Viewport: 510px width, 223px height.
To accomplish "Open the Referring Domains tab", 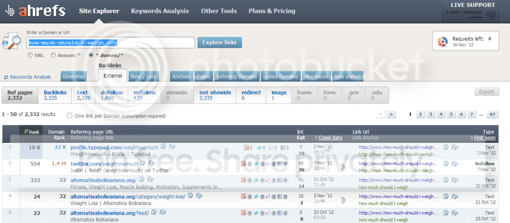I will click(x=237, y=77).
